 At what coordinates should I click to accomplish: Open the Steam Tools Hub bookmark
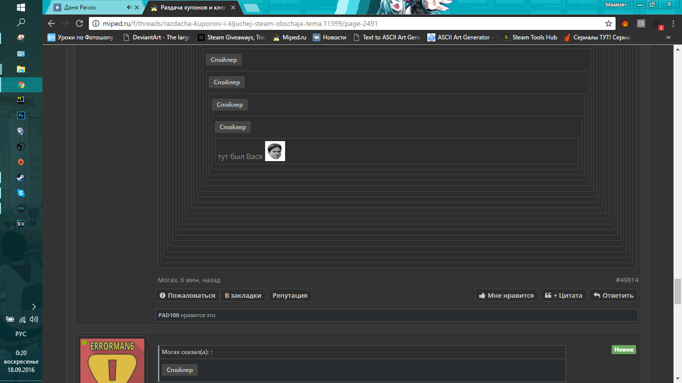(530, 37)
